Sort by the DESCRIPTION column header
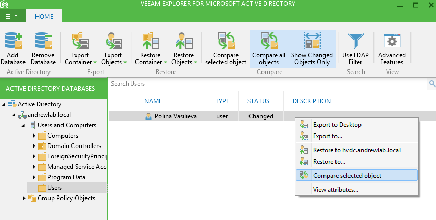Image resolution: width=436 pixels, height=220 pixels. click(312, 101)
